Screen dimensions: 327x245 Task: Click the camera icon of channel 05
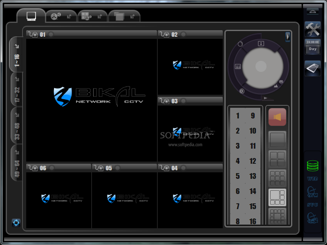pos(99,168)
